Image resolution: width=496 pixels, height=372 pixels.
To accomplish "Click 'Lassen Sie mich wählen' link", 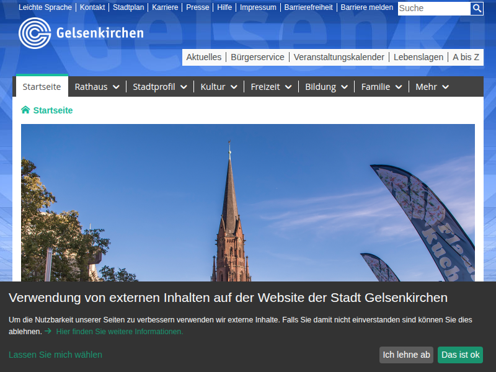I will [x=55, y=355].
